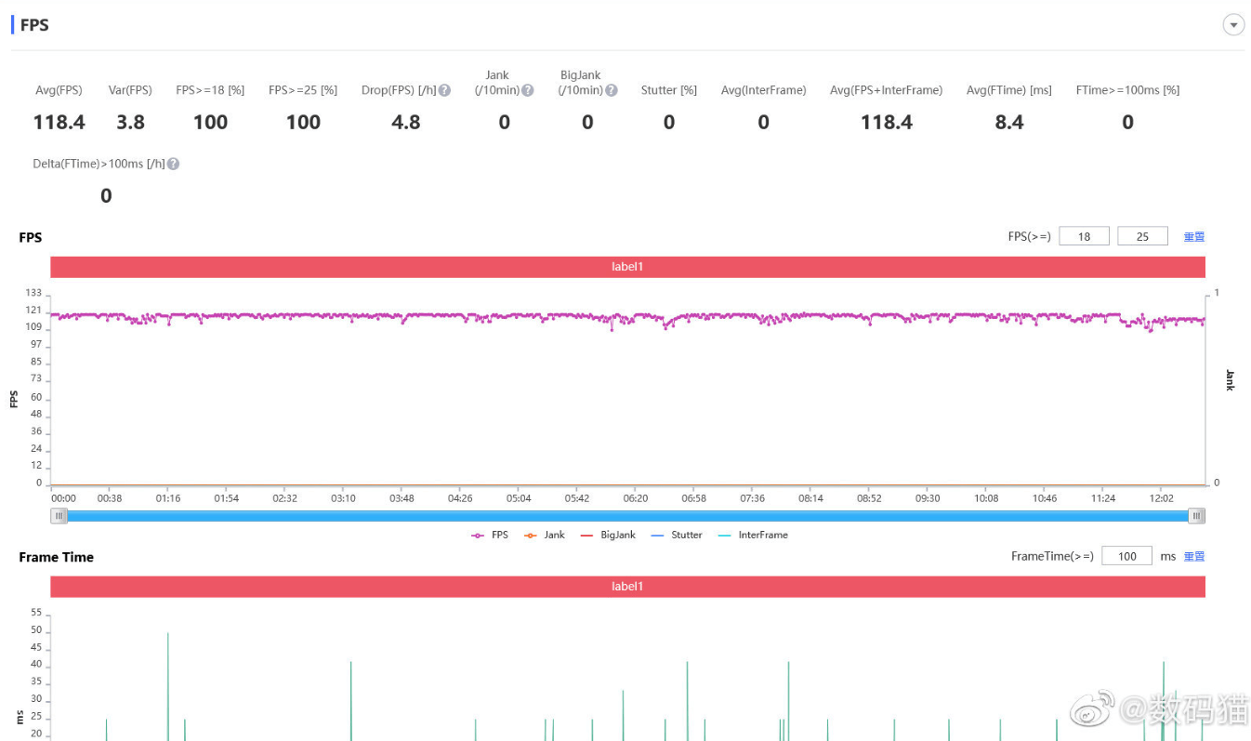Click the 06:20 time tick on the FPS chart
The height and width of the screenshot is (741, 1251).
pos(636,498)
